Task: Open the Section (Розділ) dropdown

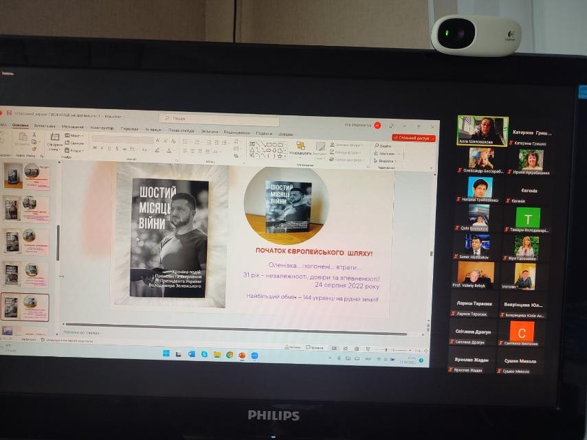Action: tap(74, 150)
